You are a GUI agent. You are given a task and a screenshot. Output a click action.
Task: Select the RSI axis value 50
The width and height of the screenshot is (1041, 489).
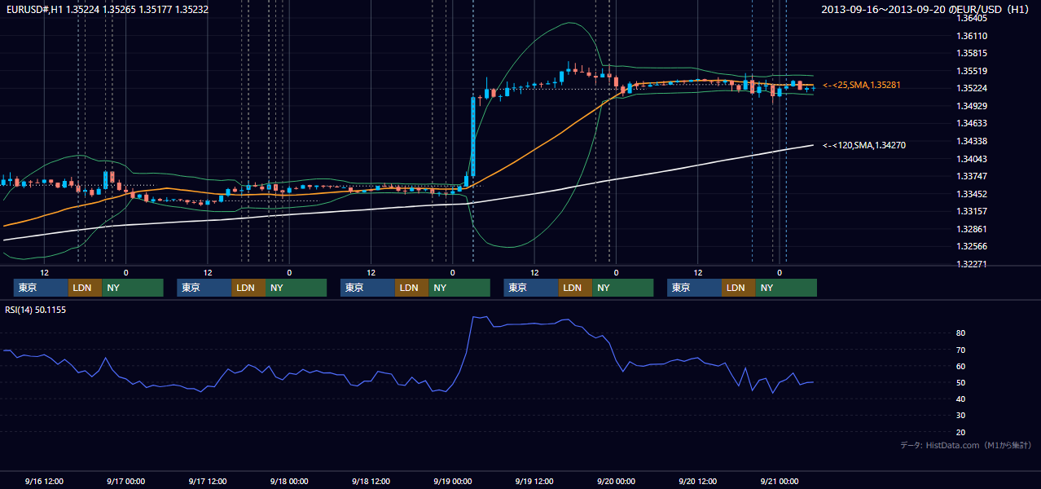960,382
